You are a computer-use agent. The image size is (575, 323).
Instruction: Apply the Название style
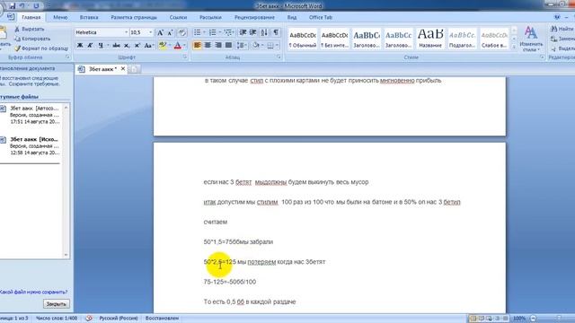click(430, 39)
